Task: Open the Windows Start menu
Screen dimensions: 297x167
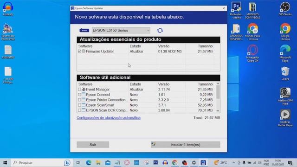Action: 5,163
